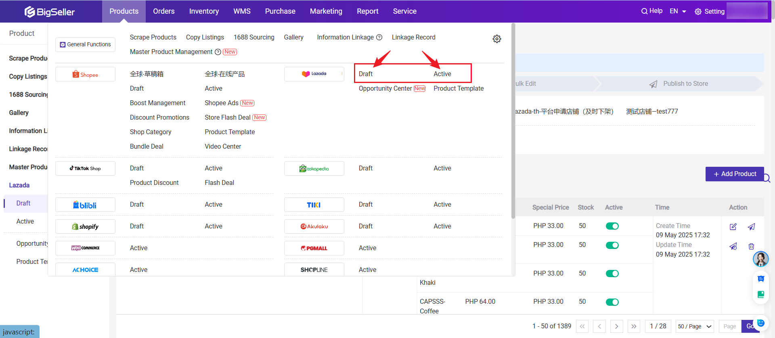Open the Marketing top menu

pos(326,11)
